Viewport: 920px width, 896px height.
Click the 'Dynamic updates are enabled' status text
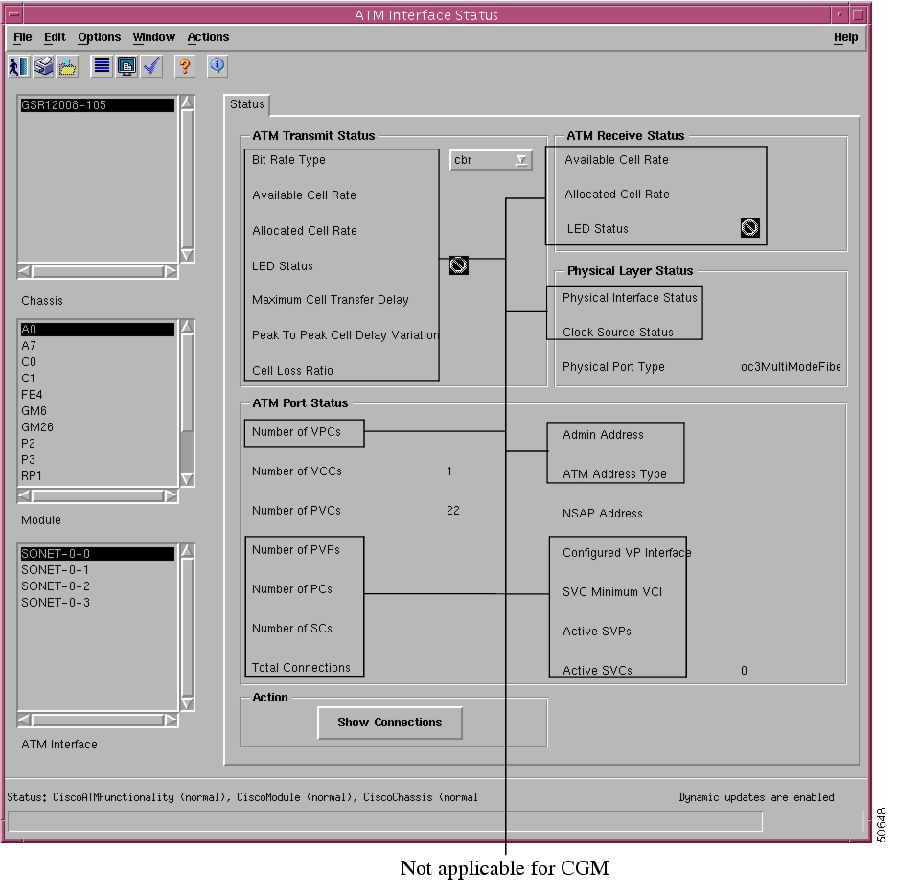coord(756,797)
